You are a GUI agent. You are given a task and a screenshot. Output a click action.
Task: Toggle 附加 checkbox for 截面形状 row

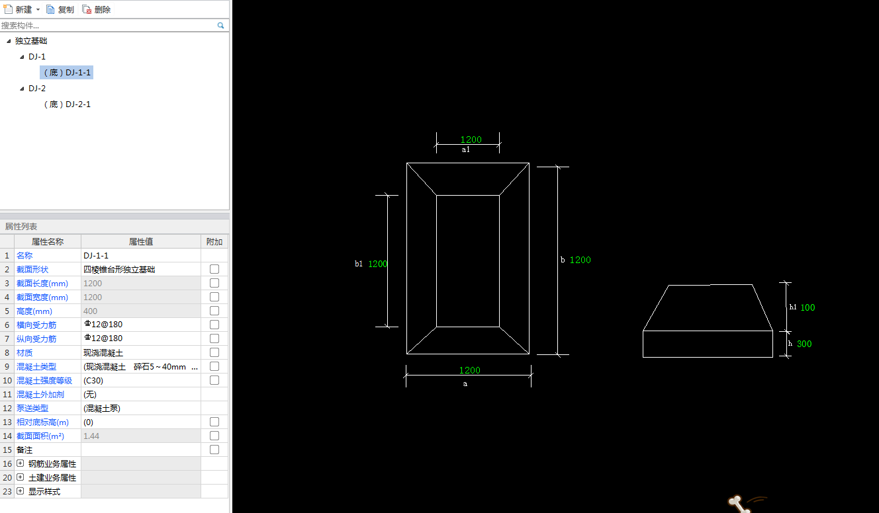click(x=214, y=269)
